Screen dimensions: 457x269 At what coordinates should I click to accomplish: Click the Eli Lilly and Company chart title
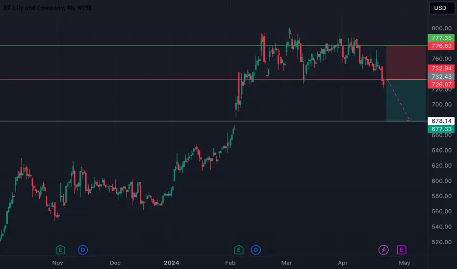(48, 8)
